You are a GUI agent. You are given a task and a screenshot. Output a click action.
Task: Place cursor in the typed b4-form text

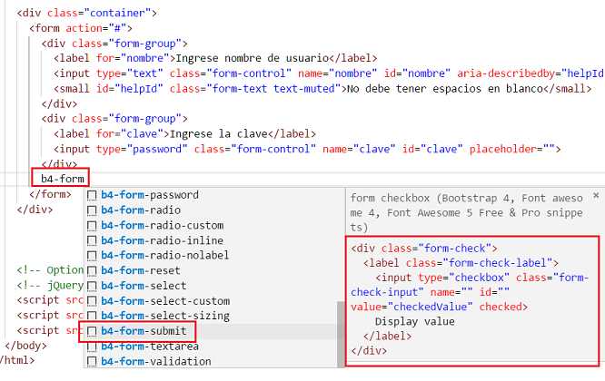point(63,179)
